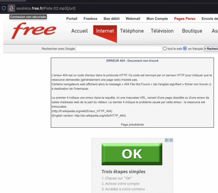Select the 'tout le web' radio button

165,49
